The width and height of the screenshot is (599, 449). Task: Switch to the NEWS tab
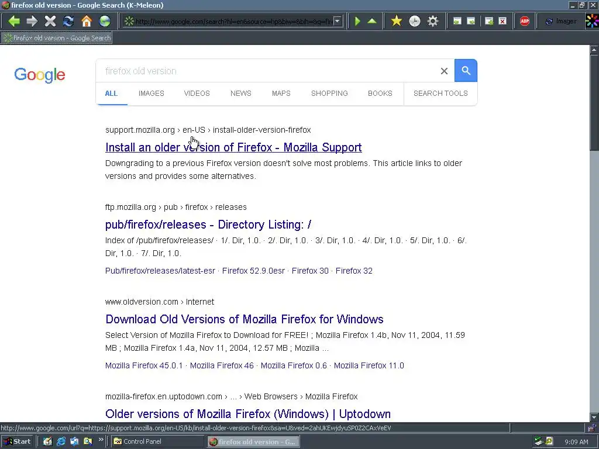[240, 93]
